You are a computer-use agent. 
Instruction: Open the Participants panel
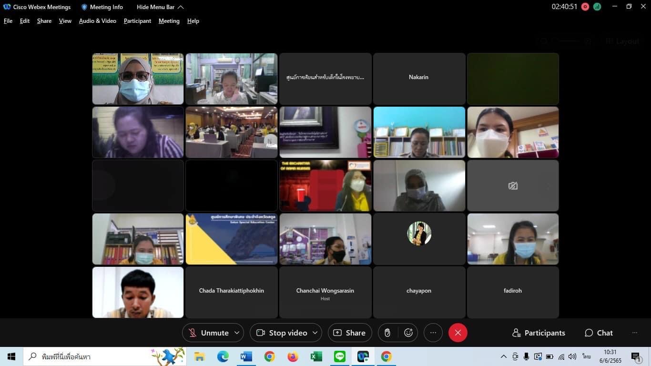(x=539, y=333)
